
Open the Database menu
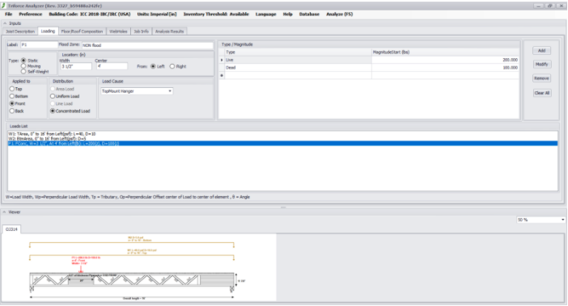click(x=309, y=14)
